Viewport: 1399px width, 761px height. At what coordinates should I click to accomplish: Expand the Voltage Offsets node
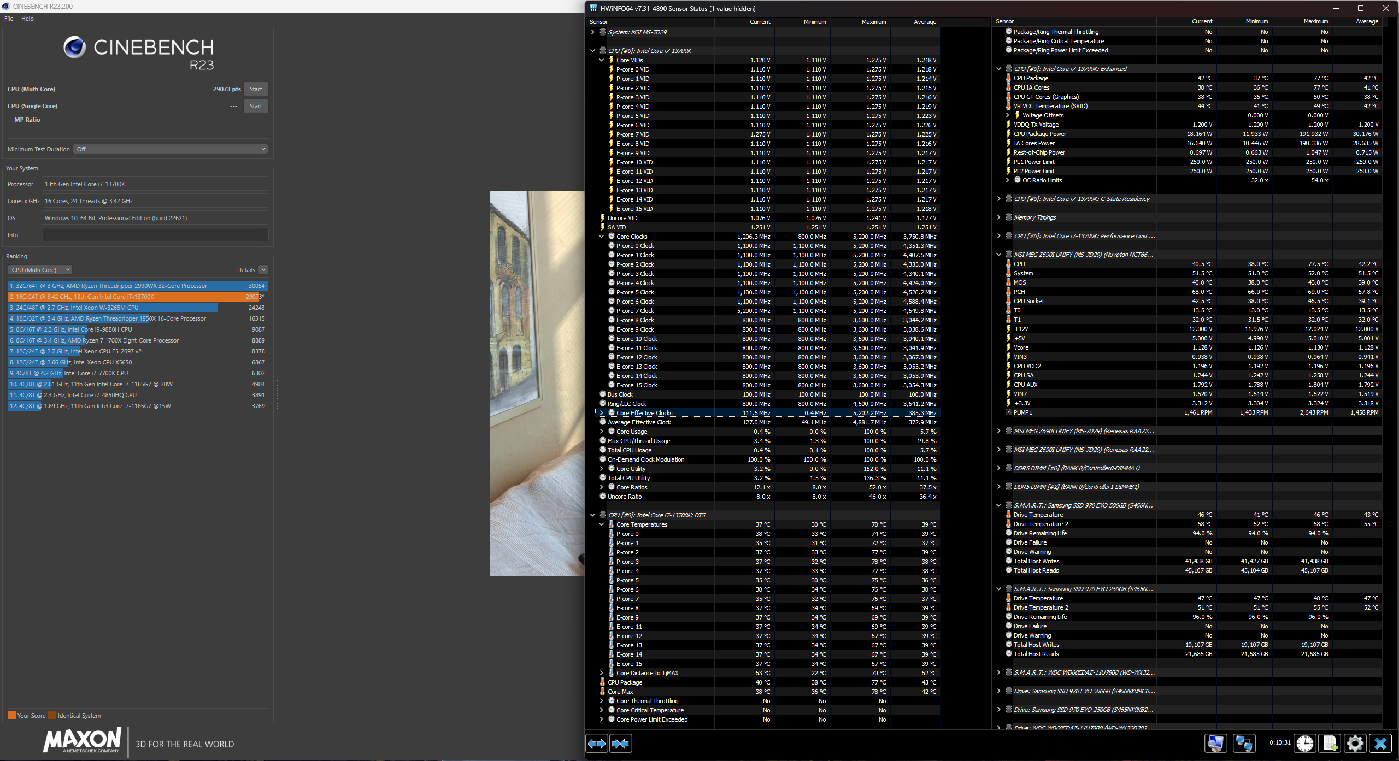1007,115
